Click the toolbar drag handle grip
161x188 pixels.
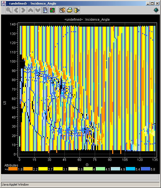point(3,10)
